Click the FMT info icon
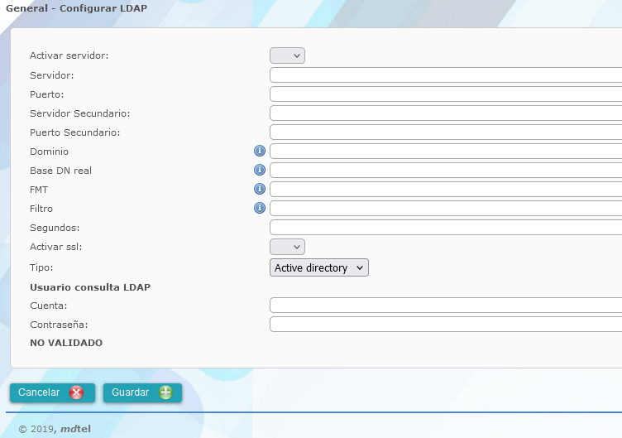This screenshot has height=438, width=622. 259,190
